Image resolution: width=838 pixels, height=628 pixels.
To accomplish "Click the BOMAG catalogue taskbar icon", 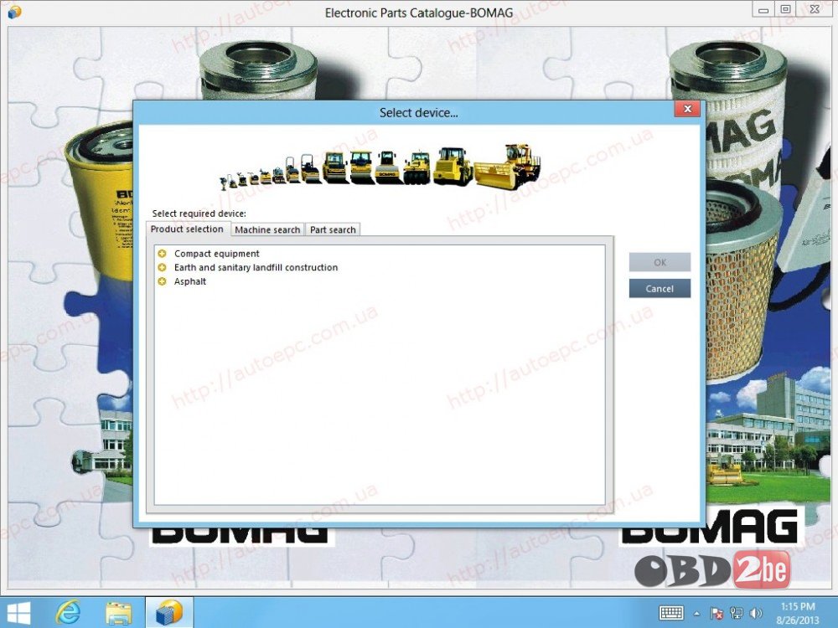I will (169, 613).
